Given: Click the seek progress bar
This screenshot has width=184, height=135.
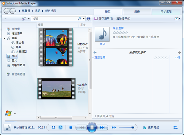Looking at the screenshot, I should (x=92, y=121).
